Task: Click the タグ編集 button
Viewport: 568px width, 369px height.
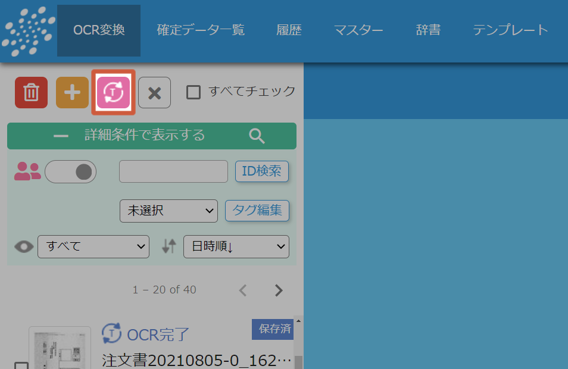Action: [257, 211]
